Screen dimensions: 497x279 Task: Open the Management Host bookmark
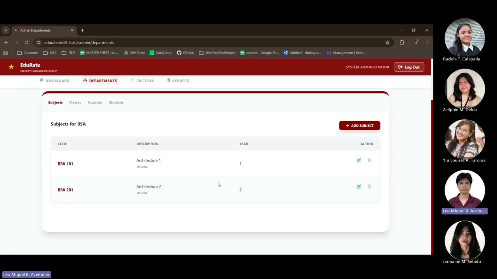346,53
